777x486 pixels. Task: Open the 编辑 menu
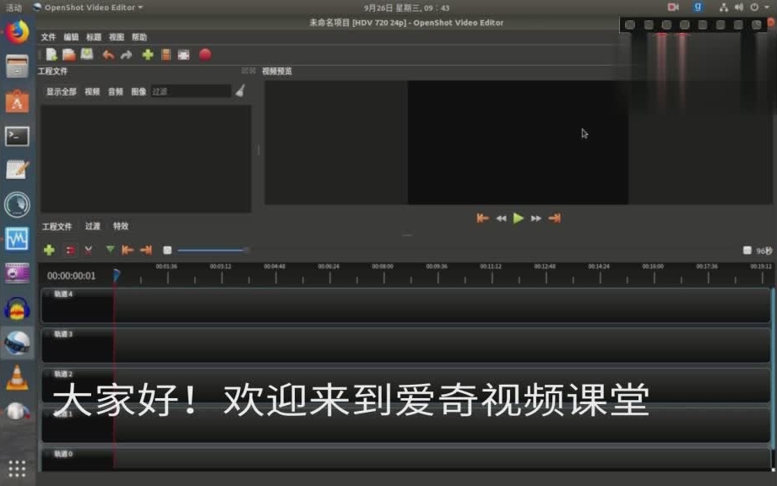[71, 37]
